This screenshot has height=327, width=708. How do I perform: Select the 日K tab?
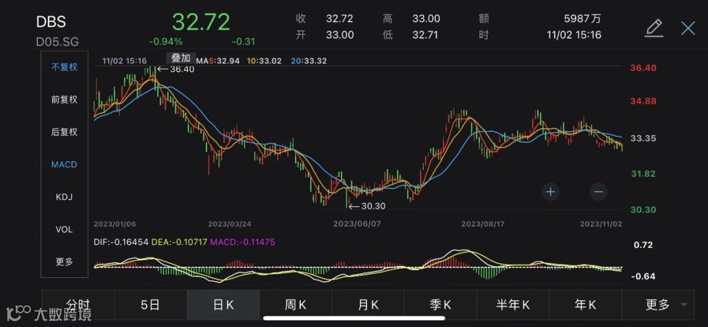224,305
